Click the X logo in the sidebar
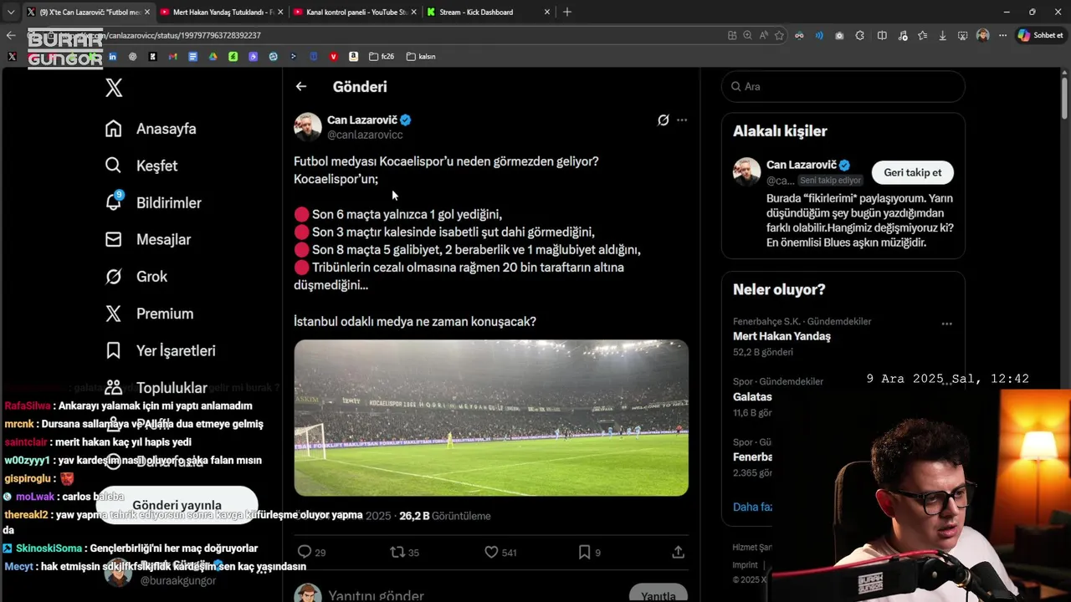 pyautogui.click(x=114, y=88)
